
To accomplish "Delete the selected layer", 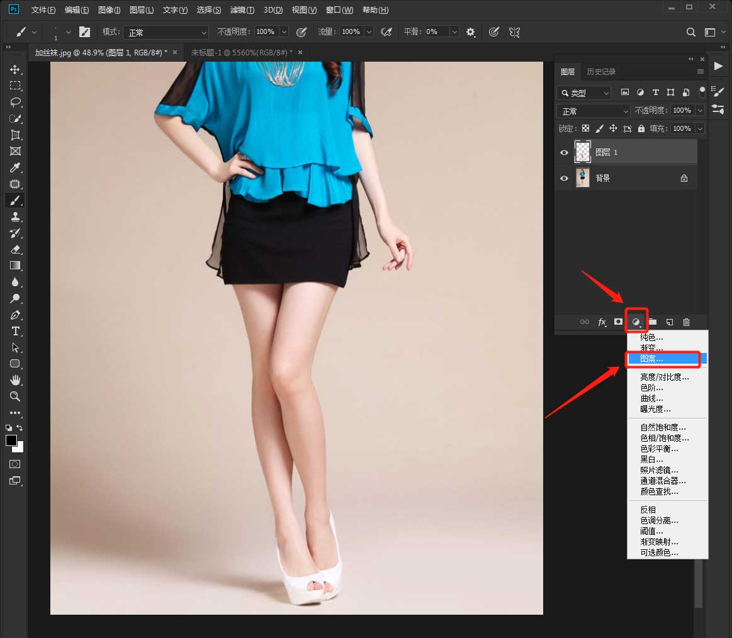I will [686, 322].
